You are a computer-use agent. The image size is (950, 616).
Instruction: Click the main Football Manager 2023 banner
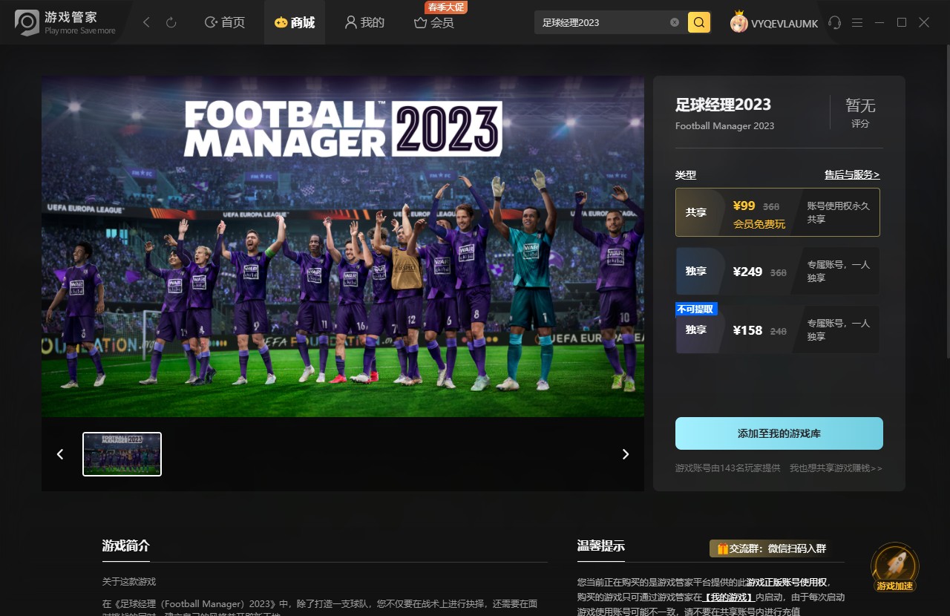point(343,246)
